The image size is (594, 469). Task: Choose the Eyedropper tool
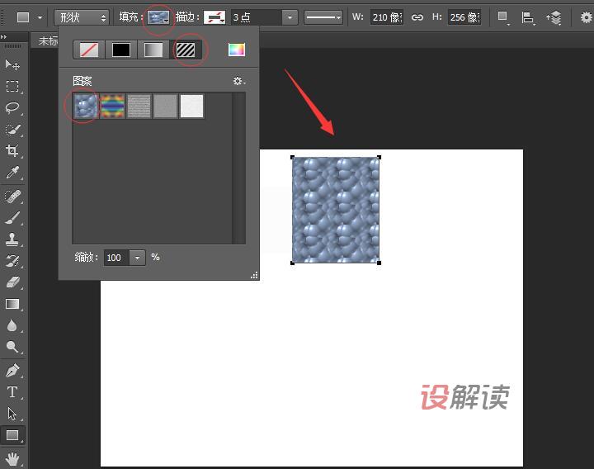tap(12, 173)
